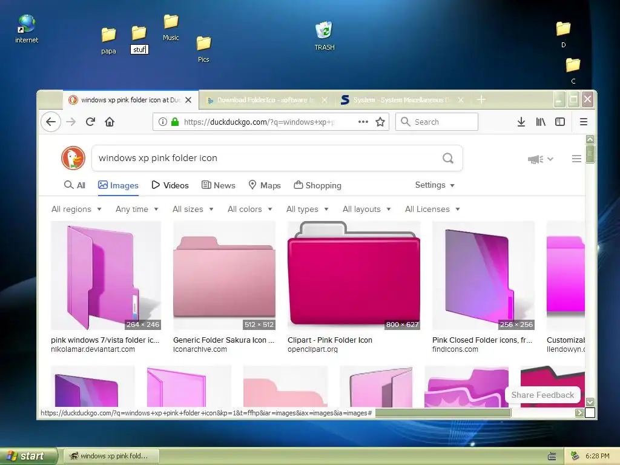The height and width of the screenshot is (465, 620).
Task: Click the vertical scrollbar up arrow
Action: tap(590, 139)
